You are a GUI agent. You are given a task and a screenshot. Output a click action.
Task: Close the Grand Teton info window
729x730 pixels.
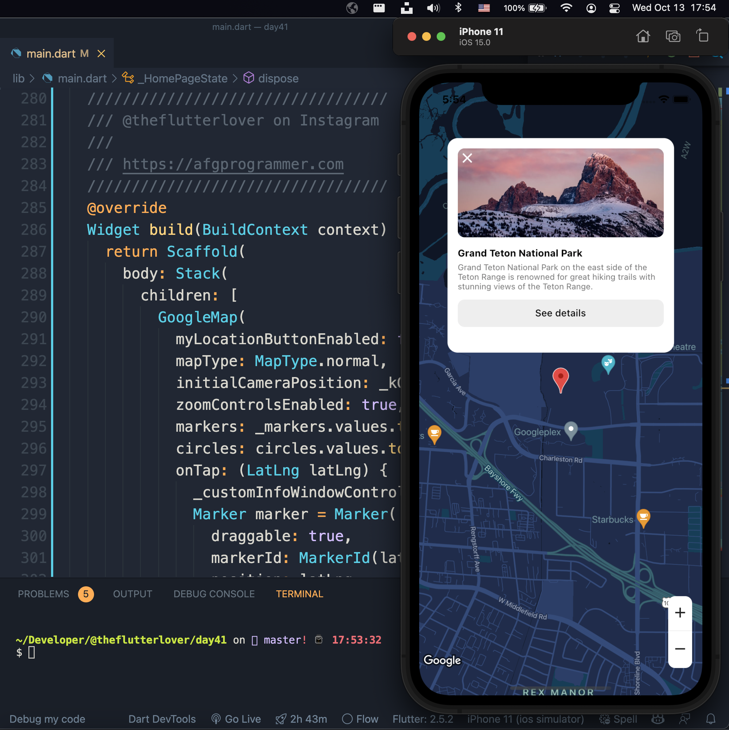[467, 158]
